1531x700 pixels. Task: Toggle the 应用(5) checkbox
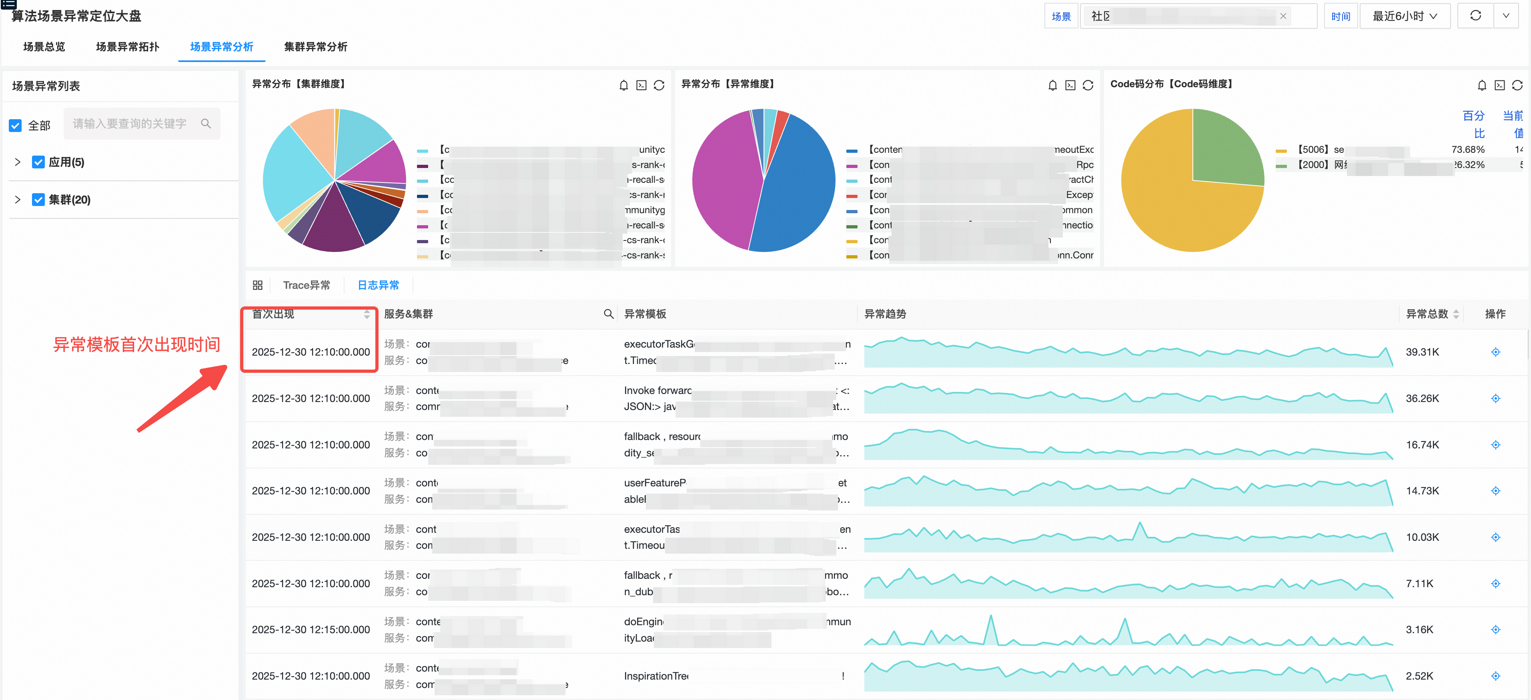pos(39,162)
